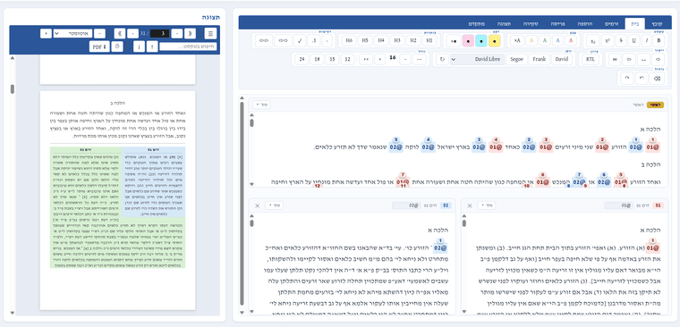Close the stream 01 panel
Screen dimensions: 680x327
(469, 205)
